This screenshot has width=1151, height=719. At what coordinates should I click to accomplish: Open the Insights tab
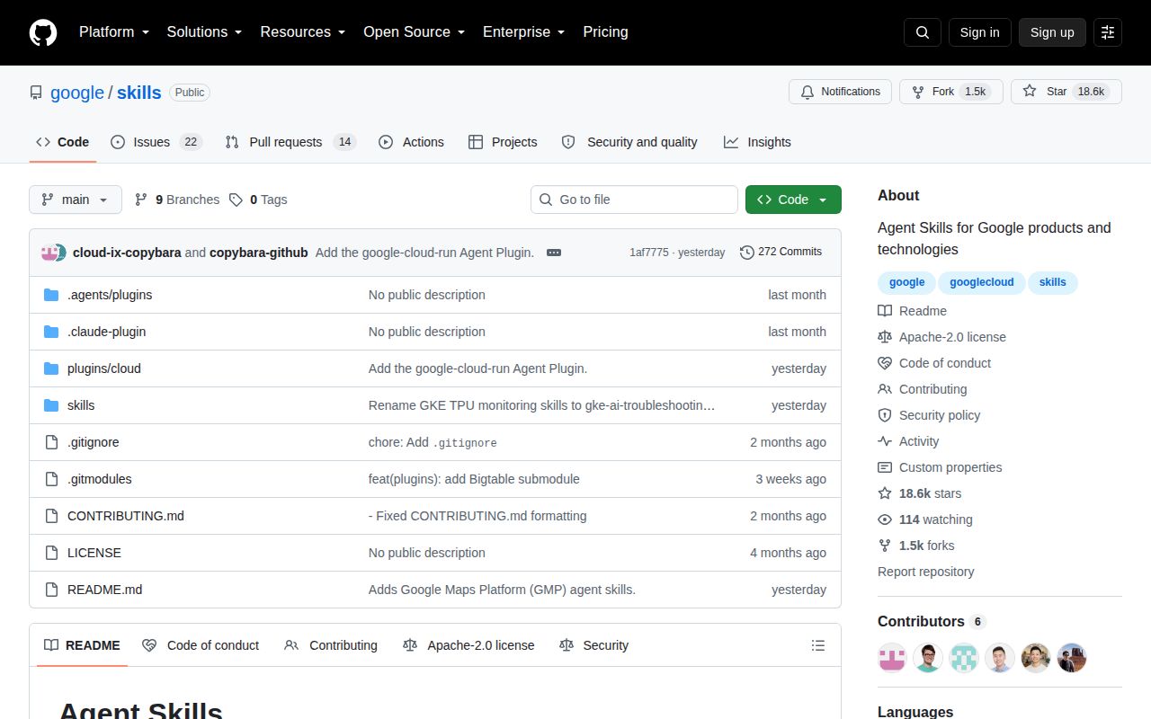click(757, 142)
